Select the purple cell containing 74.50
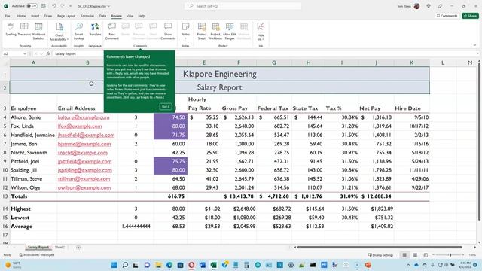This screenshot has height=271, width=482. click(171, 117)
